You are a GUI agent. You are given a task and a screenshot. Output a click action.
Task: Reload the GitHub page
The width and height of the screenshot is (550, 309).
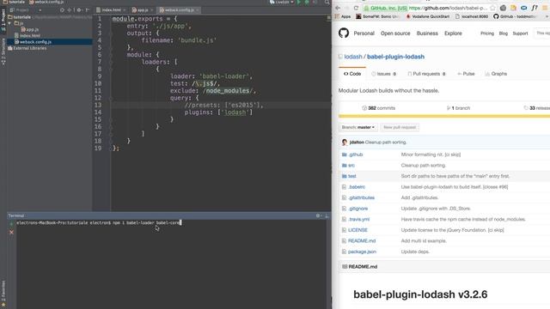pos(356,8)
